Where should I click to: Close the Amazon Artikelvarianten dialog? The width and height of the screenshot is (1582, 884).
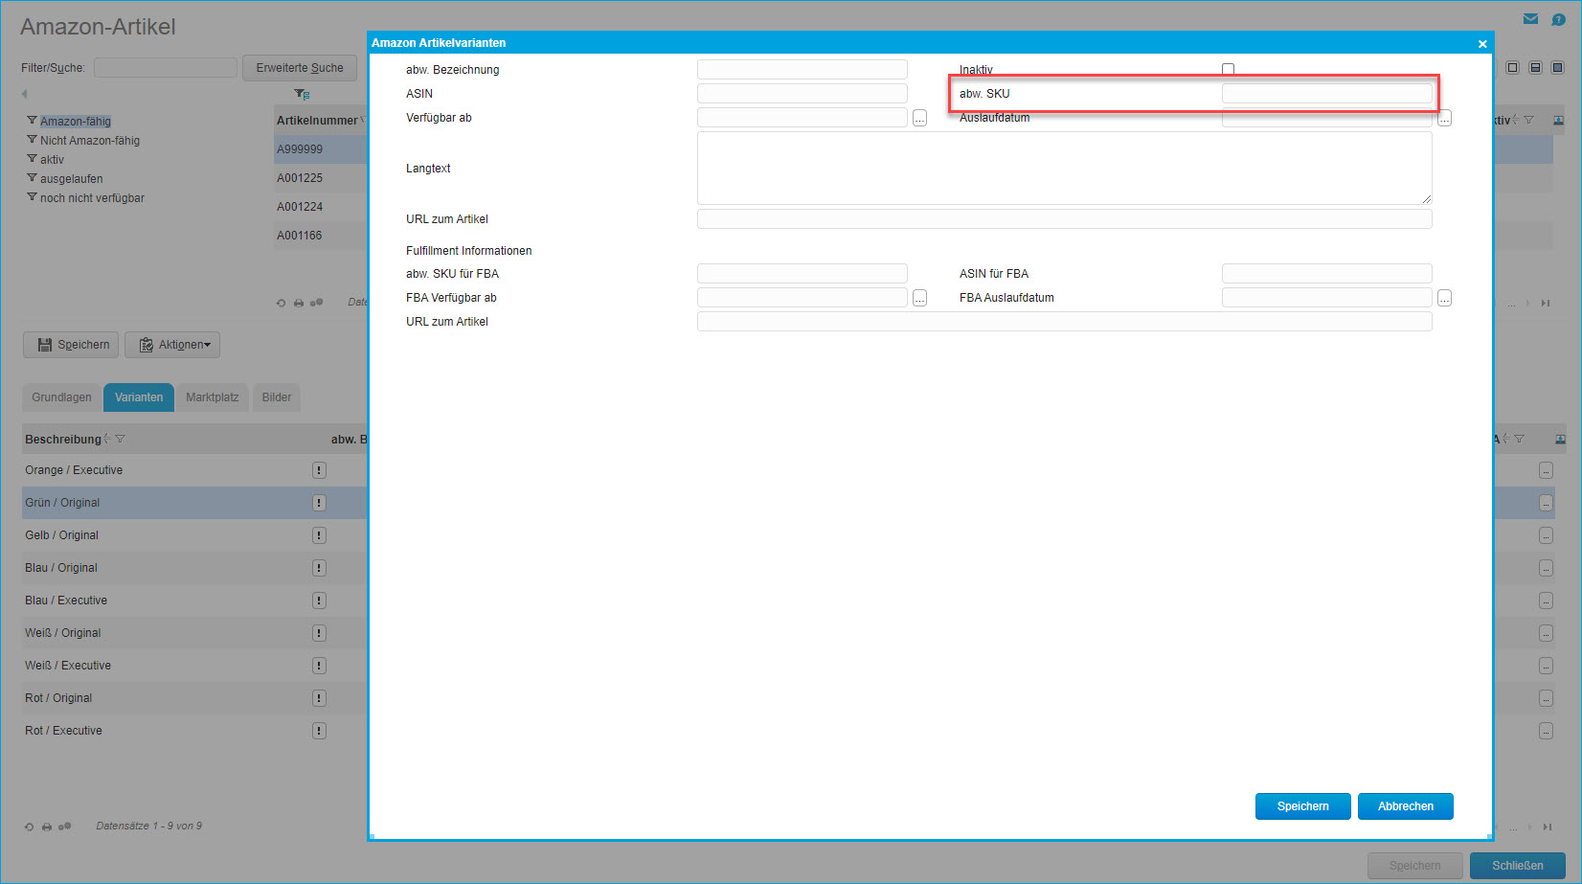click(1482, 44)
